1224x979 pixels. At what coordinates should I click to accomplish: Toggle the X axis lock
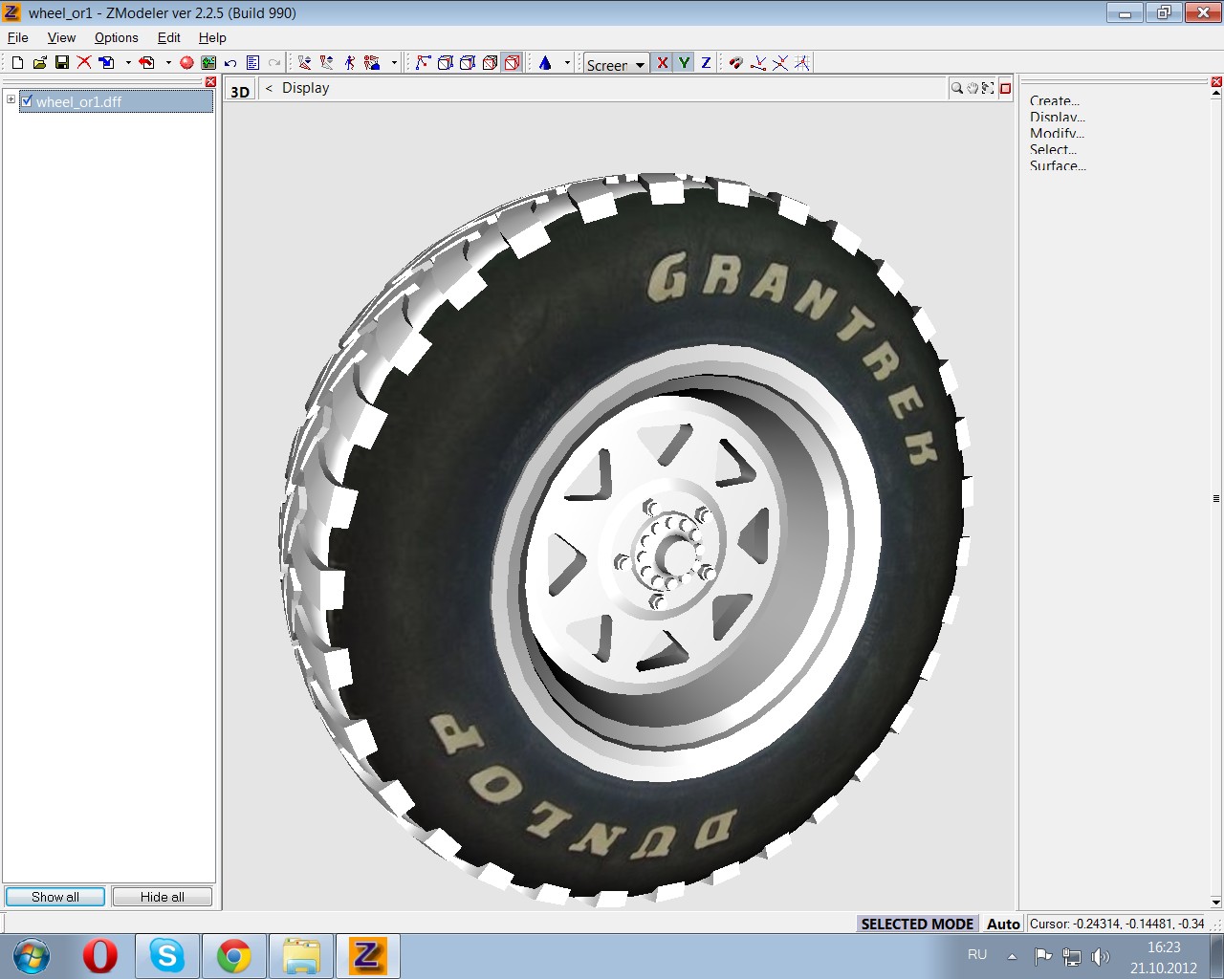pyautogui.click(x=662, y=63)
